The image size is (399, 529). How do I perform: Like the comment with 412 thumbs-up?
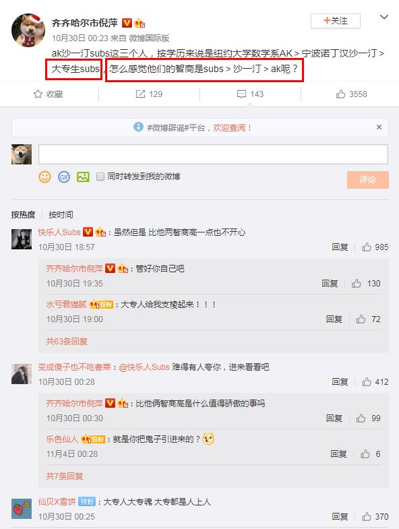[367, 382]
